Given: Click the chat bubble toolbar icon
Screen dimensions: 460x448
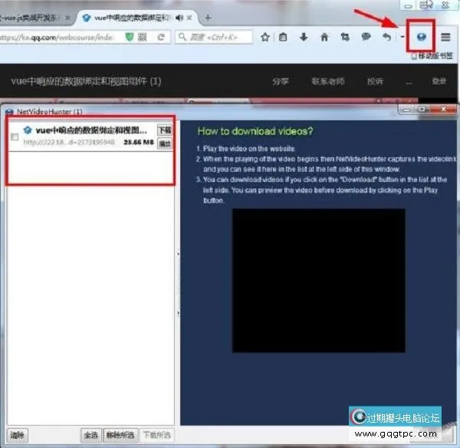Looking at the screenshot, I should click(366, 37).
